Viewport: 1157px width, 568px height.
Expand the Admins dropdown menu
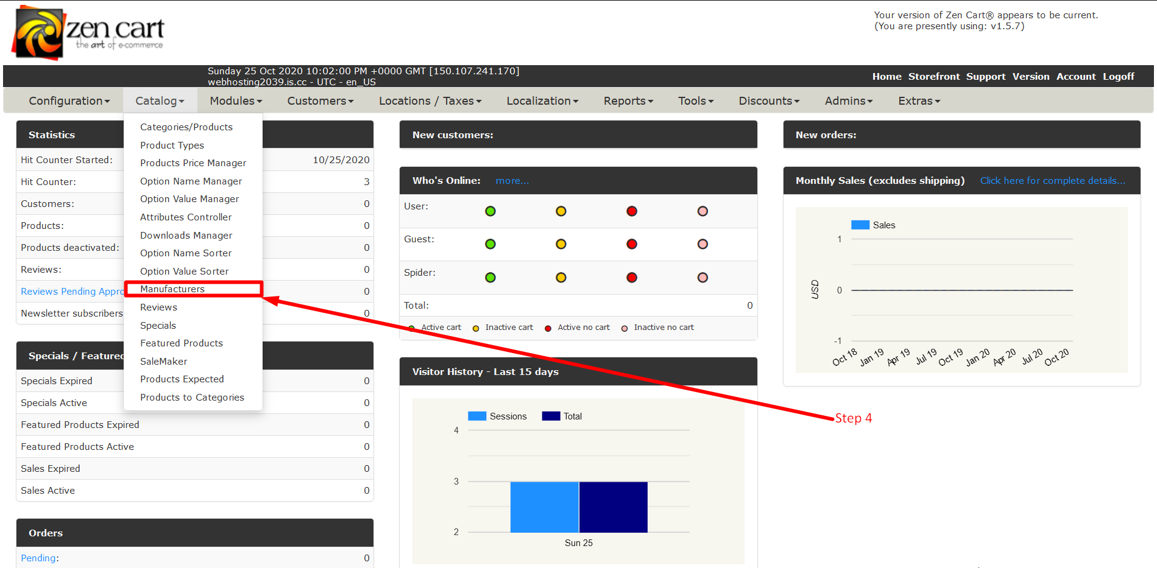[x=849, y=101]
